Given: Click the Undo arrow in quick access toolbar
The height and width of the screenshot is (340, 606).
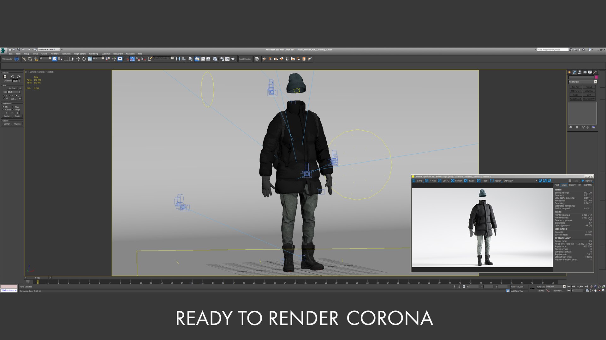Looking at the screenshot, I should [x=23, y=49].
